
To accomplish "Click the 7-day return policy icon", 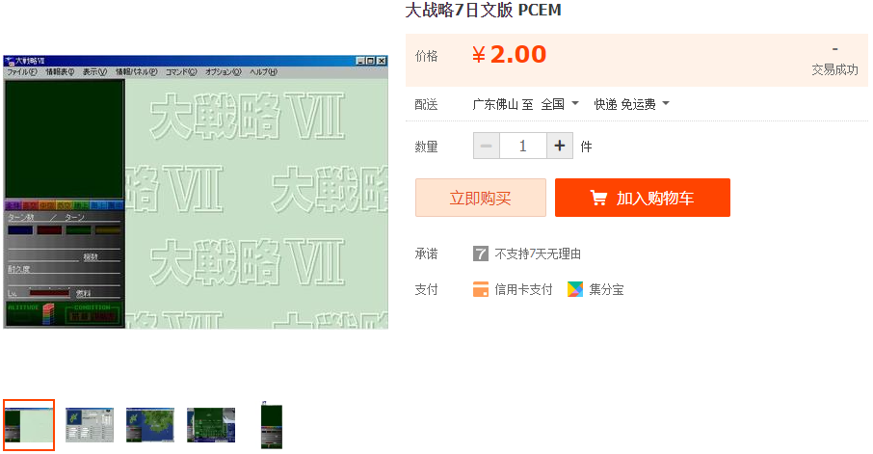I will pos(481,254).
